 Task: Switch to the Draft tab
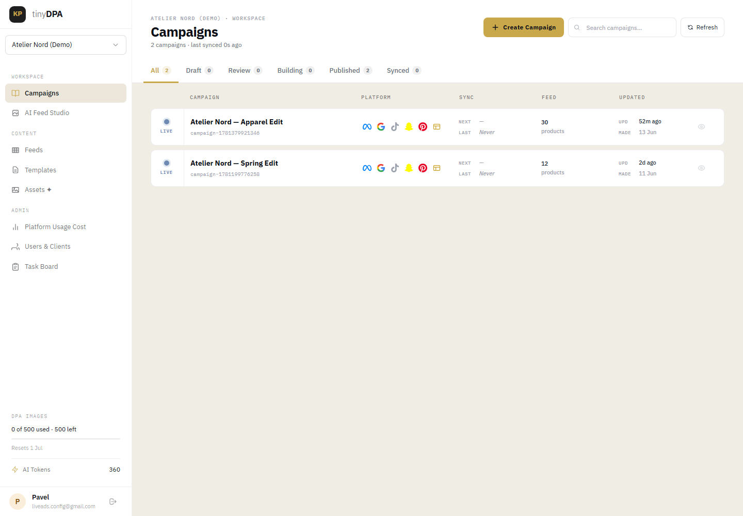pyautogui.click(x=199, y=71)
